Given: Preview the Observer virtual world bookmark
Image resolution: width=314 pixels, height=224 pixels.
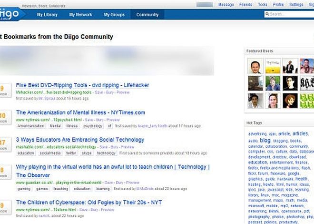Looking at the screenshot, I should tap(133, 183).
